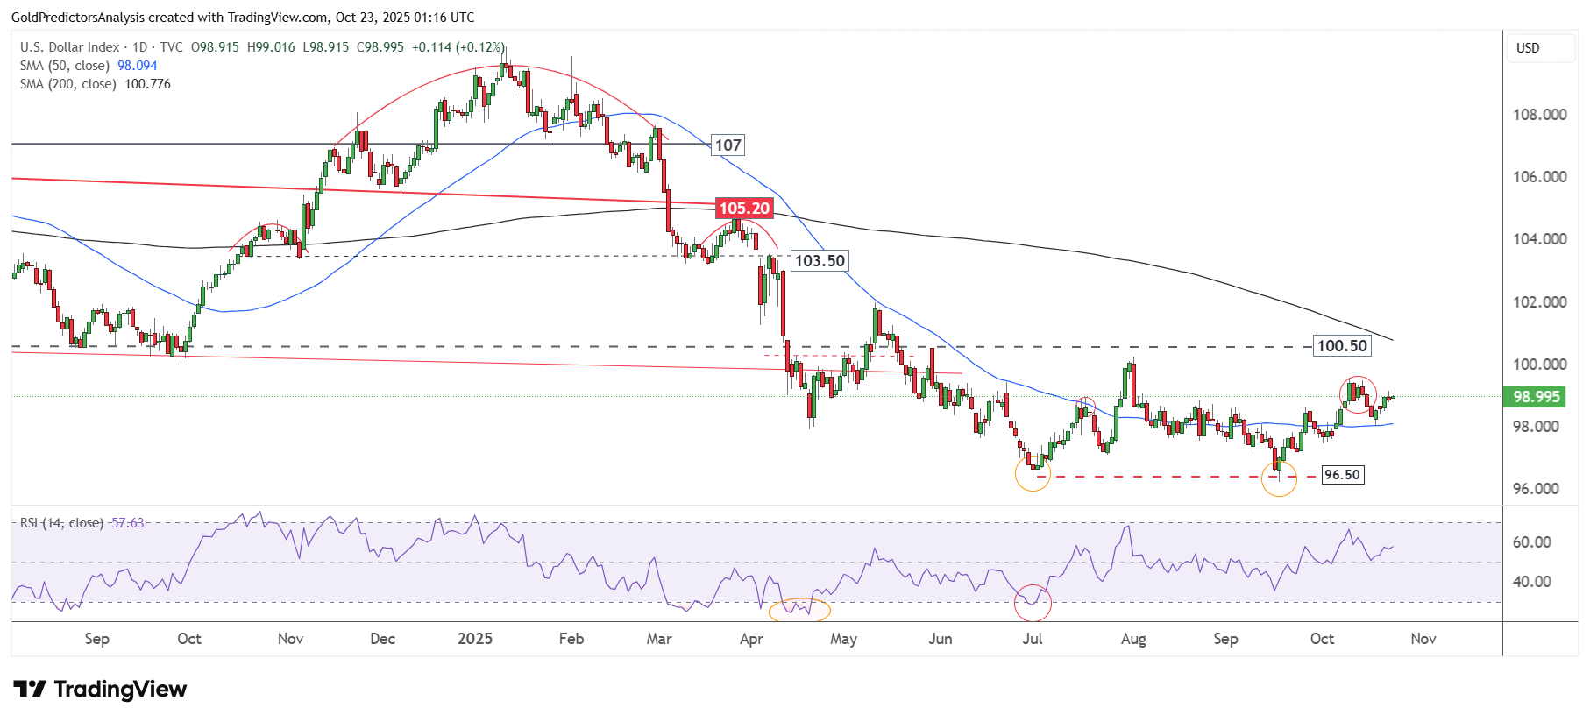1590x722 pixels.
Task: Click the orange circle at late September low
Action: coord(1279,479)
